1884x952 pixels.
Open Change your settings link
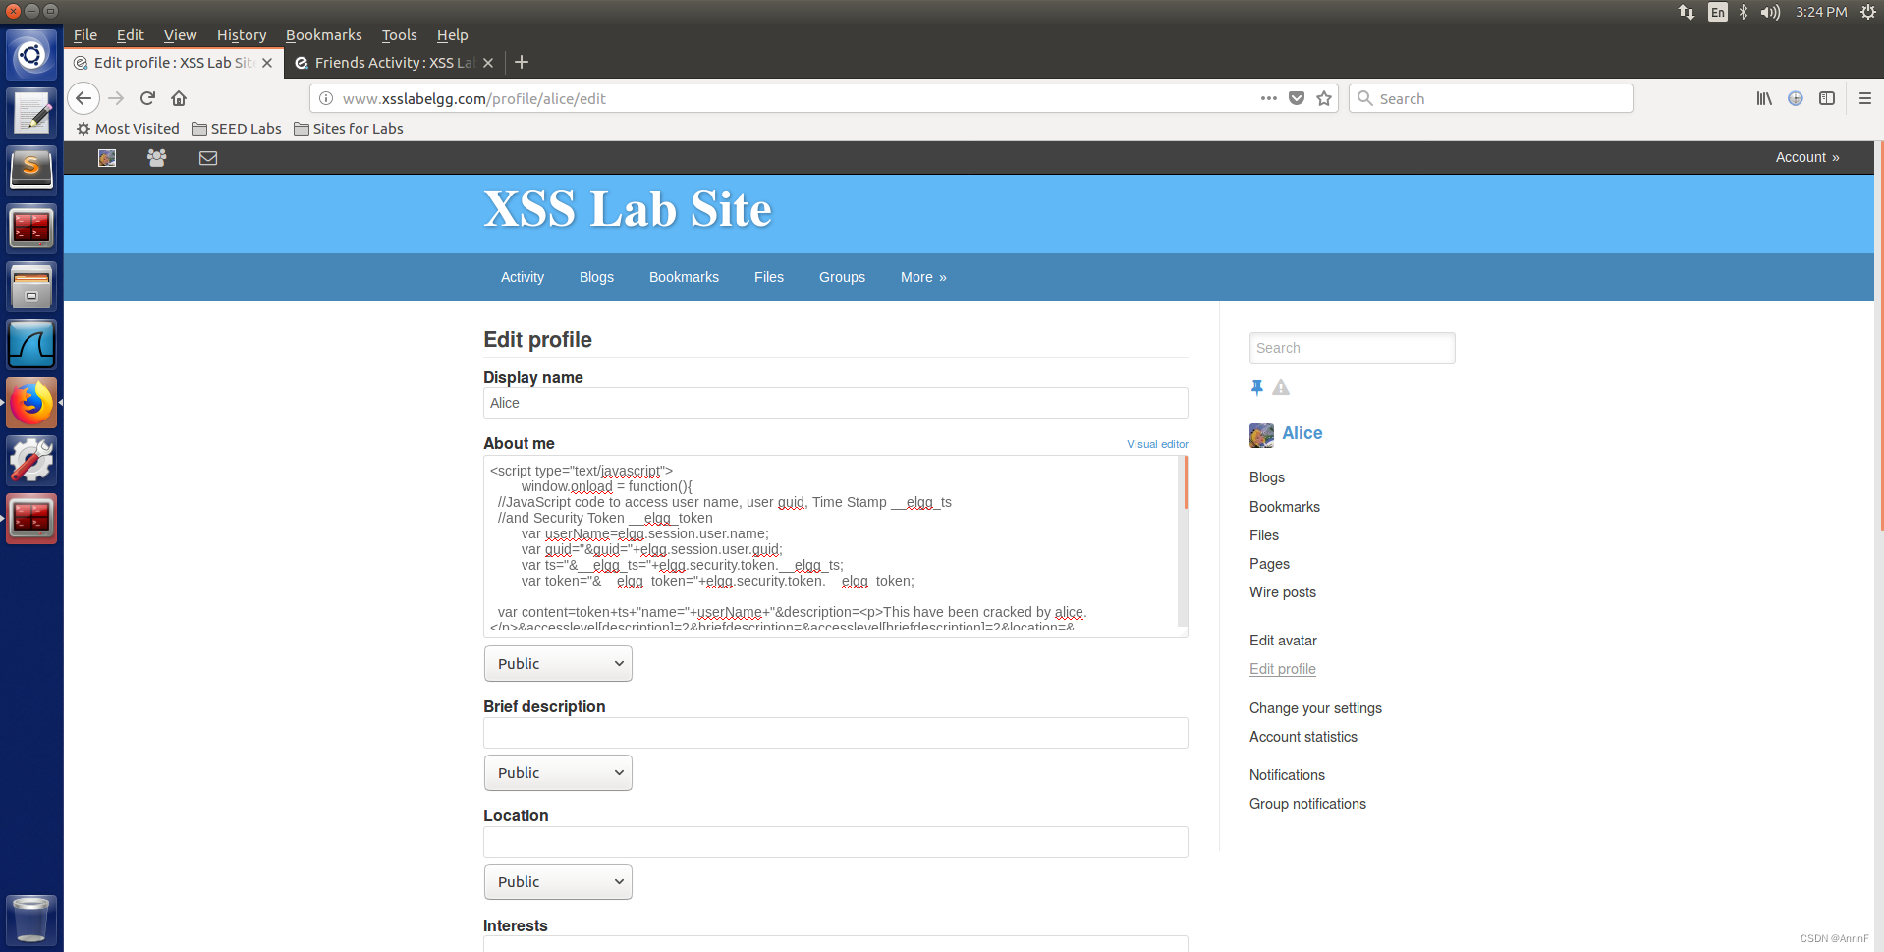[x=1315, y=708]
